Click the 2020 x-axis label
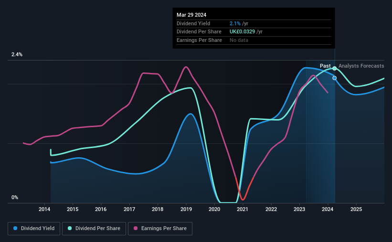This screenshot has width=392, height=242. pyautogui.click(x=214, y=209)
